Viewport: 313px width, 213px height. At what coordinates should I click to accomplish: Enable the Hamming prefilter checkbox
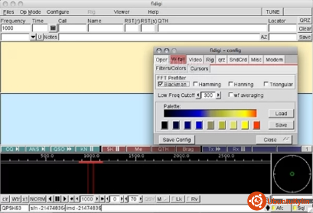(x=194, y=85)
